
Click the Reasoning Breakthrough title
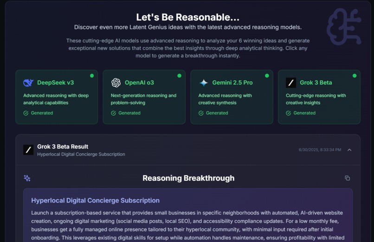tap(188, 178)
